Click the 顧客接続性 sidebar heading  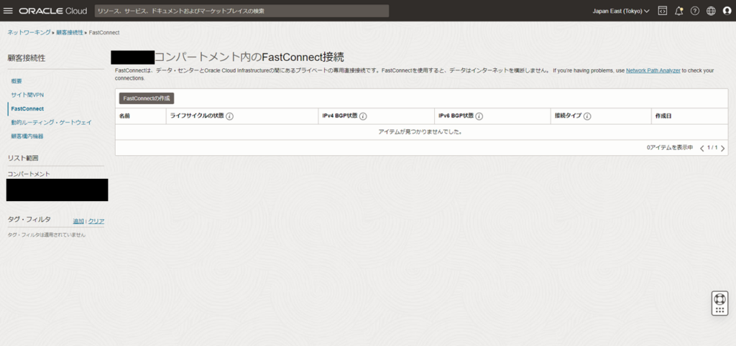pos(27,58)
